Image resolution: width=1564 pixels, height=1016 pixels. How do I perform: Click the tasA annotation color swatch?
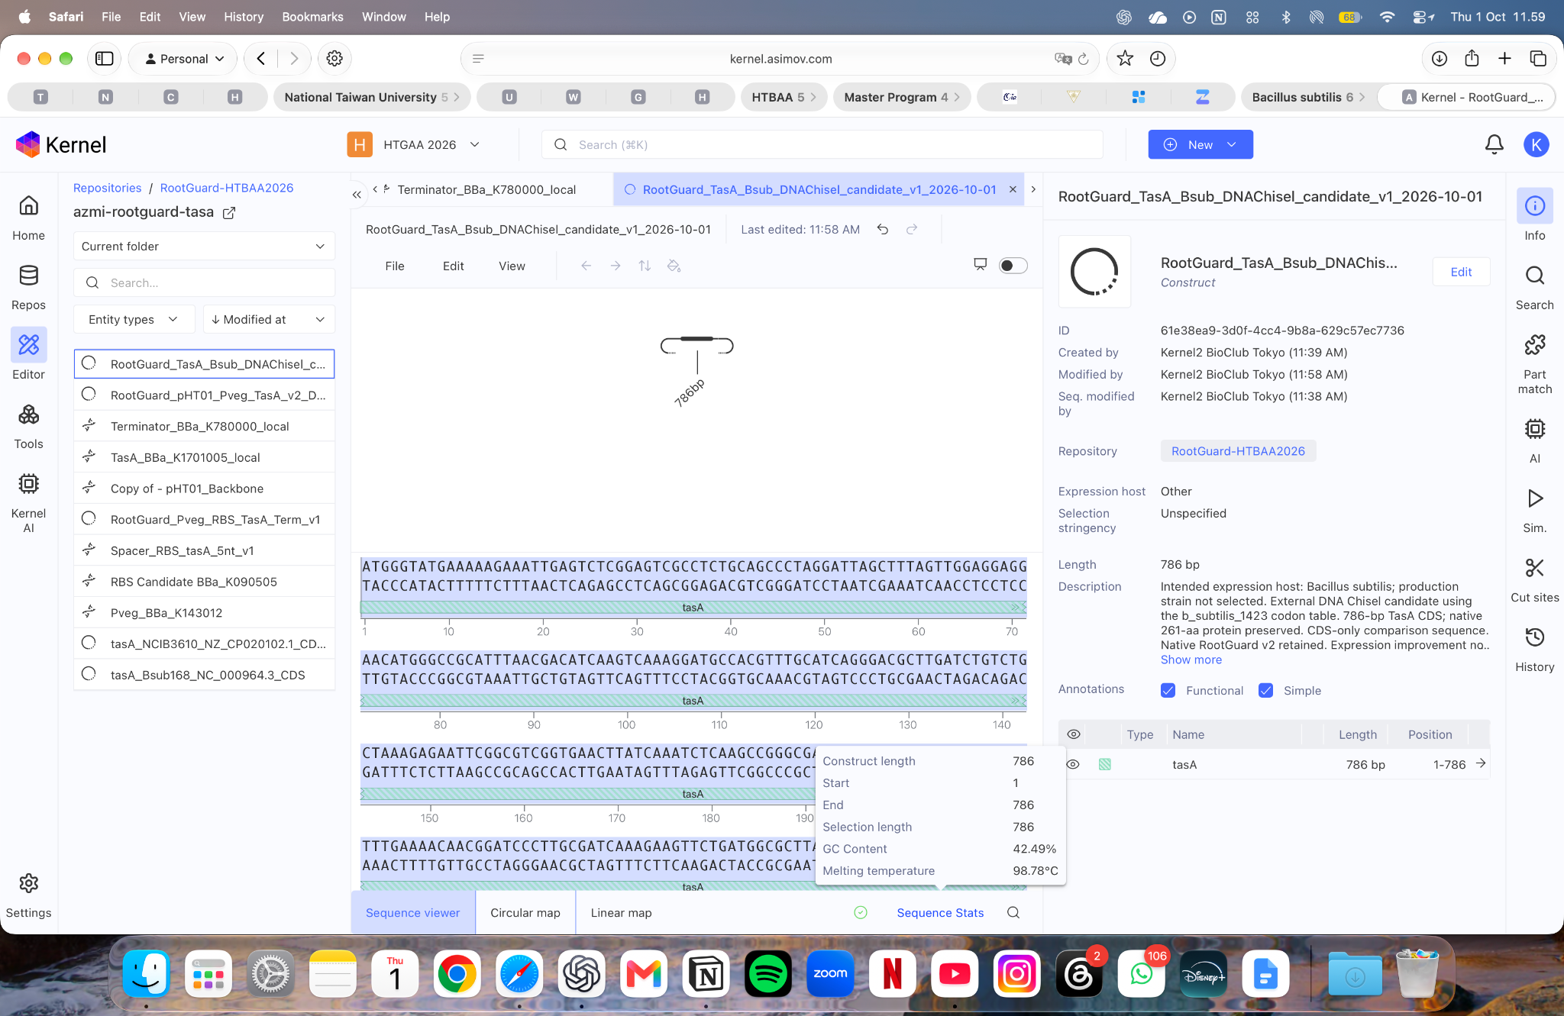click(1104, 764)
